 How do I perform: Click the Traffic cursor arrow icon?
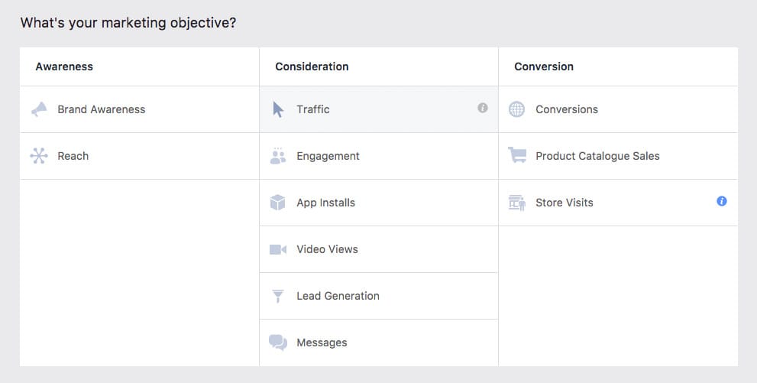[278, 109]
